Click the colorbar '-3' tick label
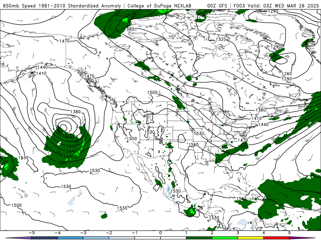The height and width of the screenshot is (240, 321). (x=83, y=233)
